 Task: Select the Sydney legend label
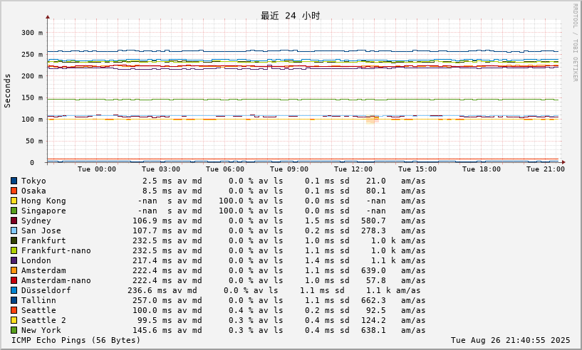tap(36, 221)
